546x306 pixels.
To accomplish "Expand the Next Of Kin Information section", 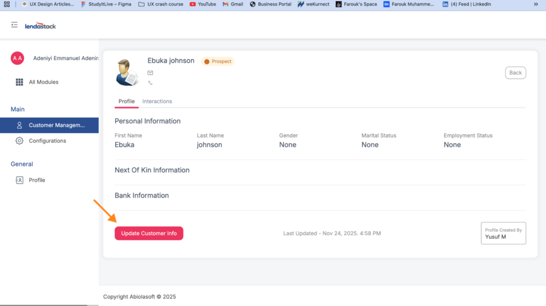I will point(152,170).
